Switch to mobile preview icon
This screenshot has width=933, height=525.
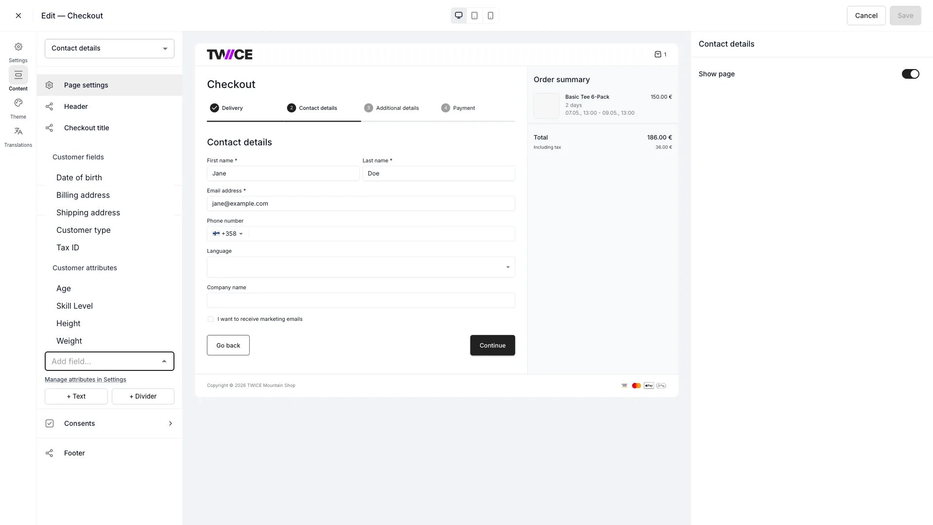click(x=490, y=16)
